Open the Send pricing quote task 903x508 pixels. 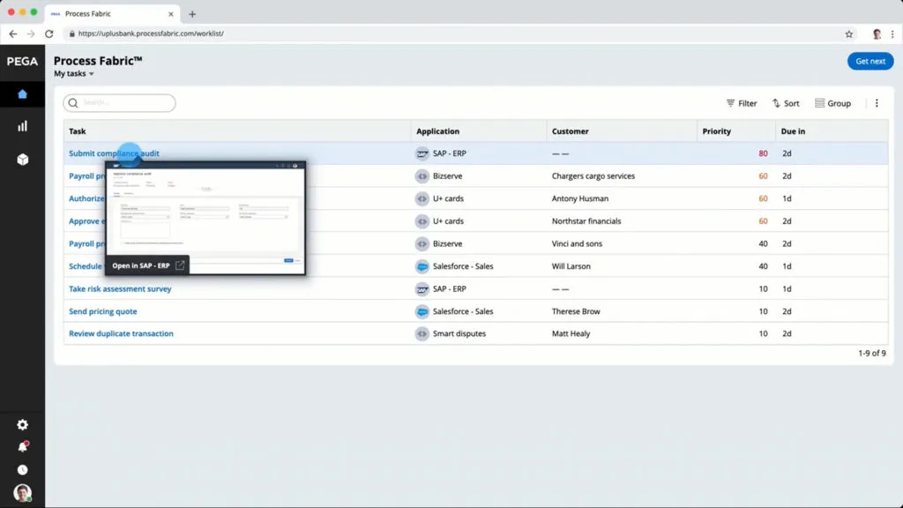pyautogui.click(x=102, y=311)
